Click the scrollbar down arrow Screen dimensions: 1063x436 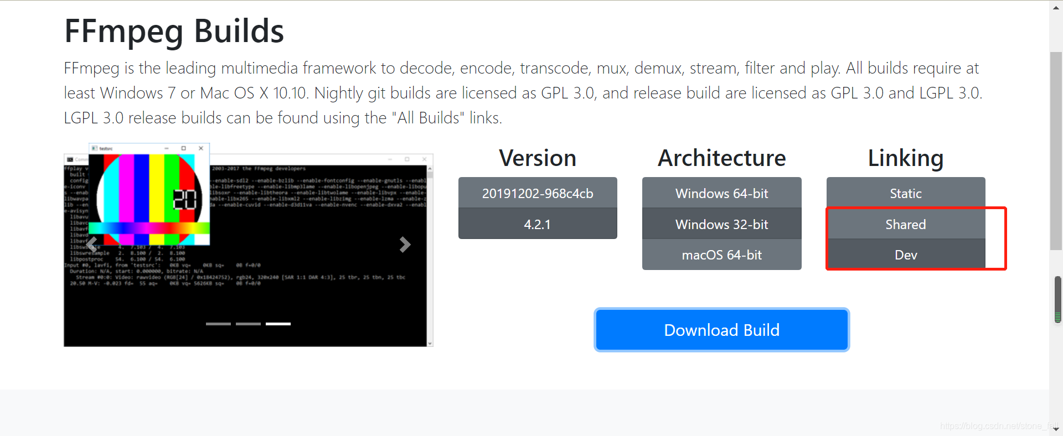click(x=1056, y=429)
